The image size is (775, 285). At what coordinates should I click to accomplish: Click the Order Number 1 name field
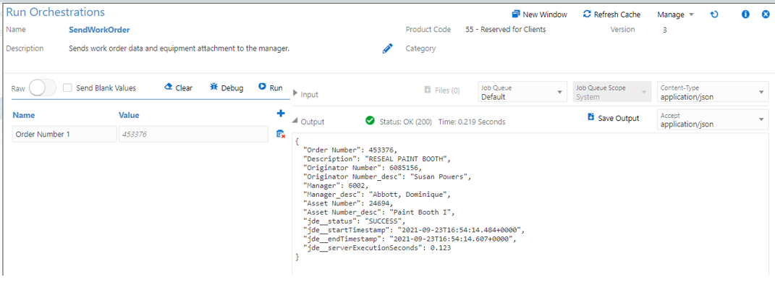pyautogui.click(x=64, y=134)
